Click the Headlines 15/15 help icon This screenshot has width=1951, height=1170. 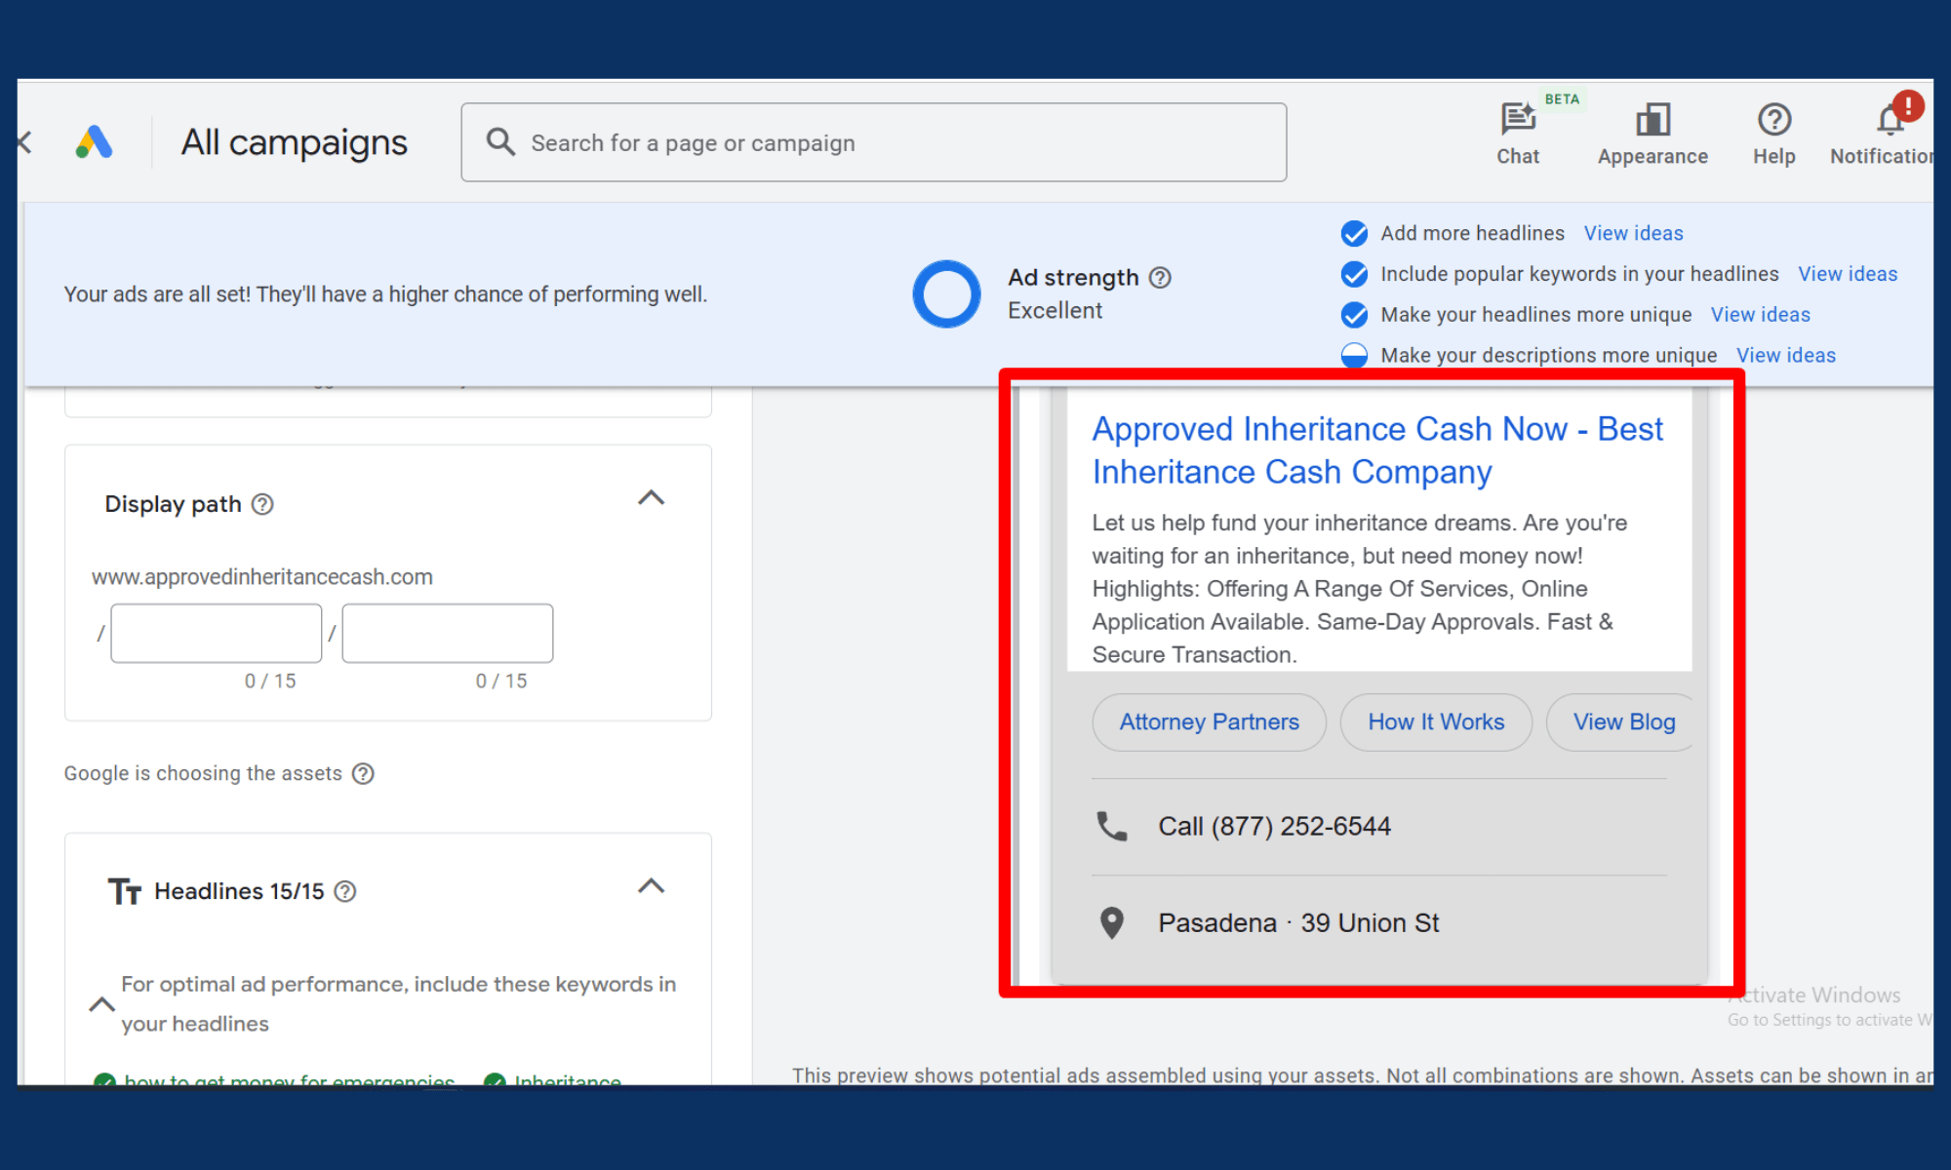point(345,891)
